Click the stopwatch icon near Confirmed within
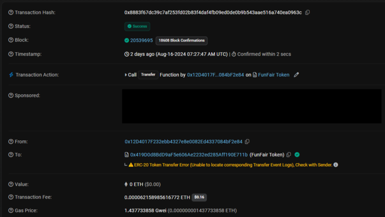This screenshot has width=385, height=217. (x=234, y=54)
